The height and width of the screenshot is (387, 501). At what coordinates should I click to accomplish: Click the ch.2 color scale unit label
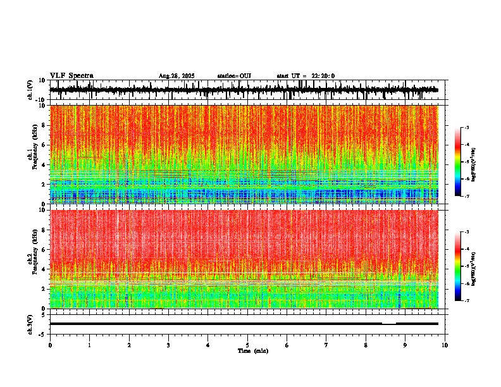[x=474, y=269]
